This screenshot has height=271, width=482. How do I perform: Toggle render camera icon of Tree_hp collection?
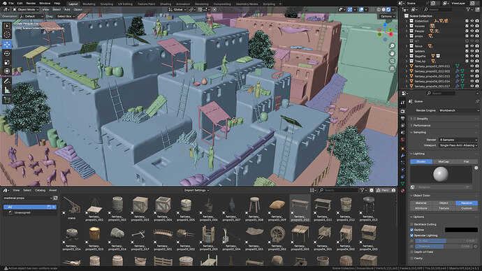[477, 61]
